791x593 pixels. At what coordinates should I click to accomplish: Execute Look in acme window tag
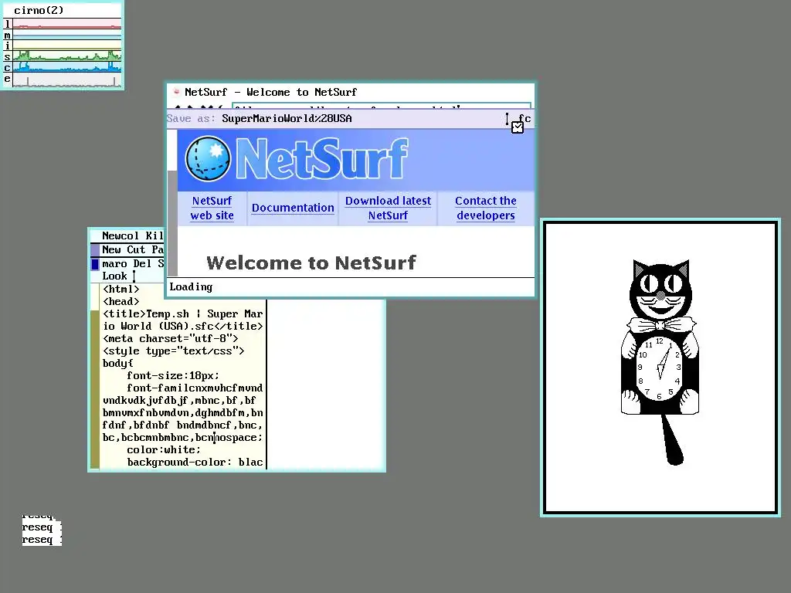click(114, 276)
